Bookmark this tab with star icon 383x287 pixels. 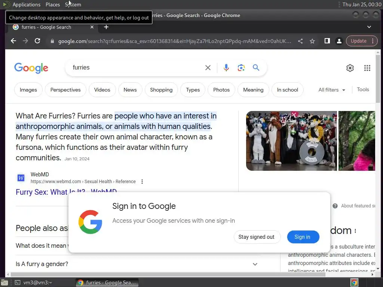point(312,41)
